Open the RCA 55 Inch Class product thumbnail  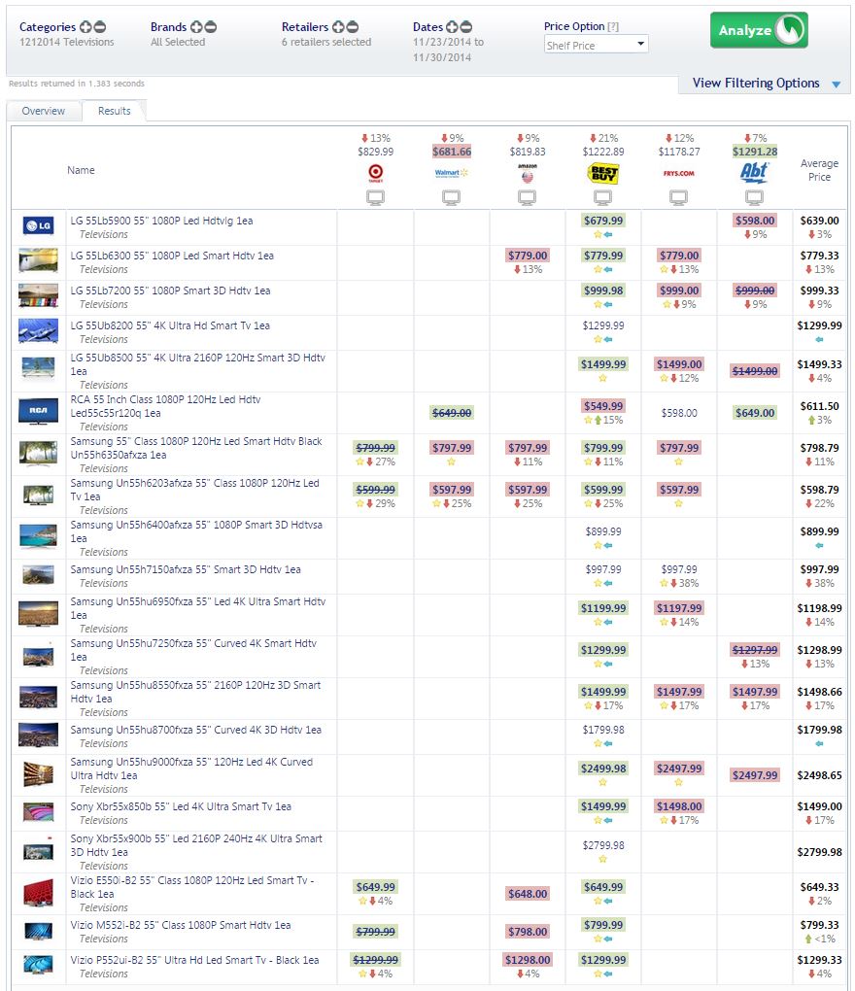[x=39, y=411]
